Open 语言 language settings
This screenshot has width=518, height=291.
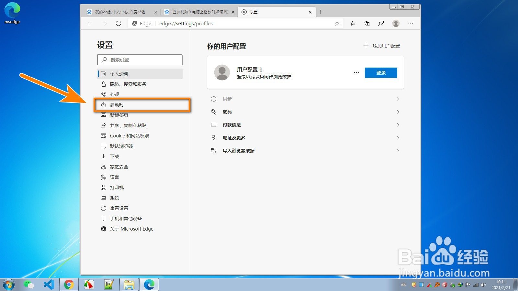click(140, 177)
